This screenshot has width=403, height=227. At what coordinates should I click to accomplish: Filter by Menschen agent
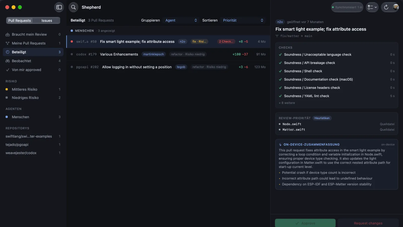[33, 117]
